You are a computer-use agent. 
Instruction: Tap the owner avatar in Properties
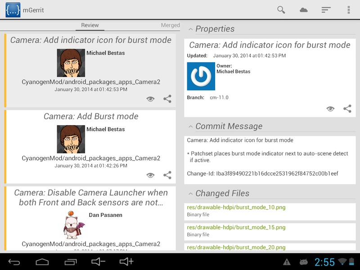pos(201,76)
